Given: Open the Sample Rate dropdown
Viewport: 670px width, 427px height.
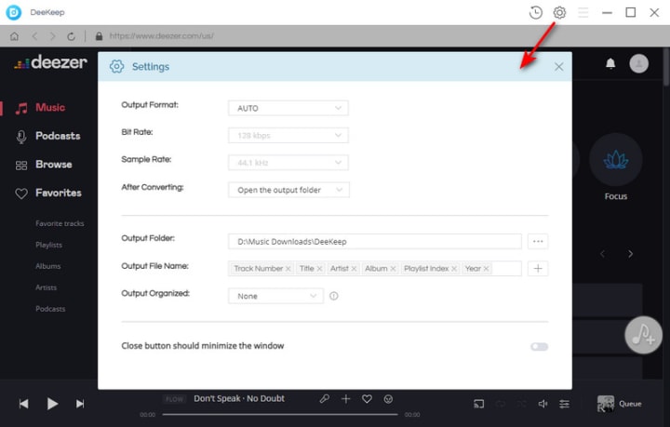Looking at the screenshot, I should [288, 163].
